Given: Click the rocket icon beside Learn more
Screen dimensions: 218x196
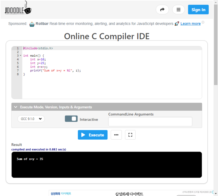Looking at the screenshot, I should pos(177,24).
